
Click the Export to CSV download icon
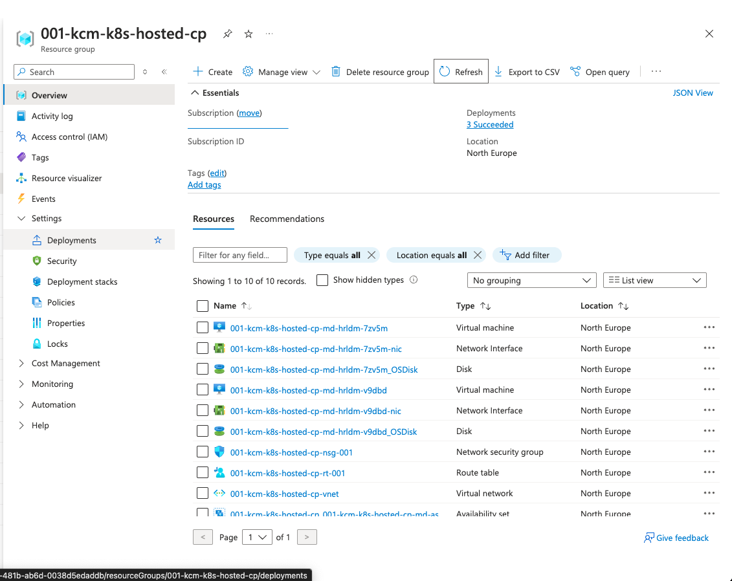pyautogui.click(x=498, y=72)
